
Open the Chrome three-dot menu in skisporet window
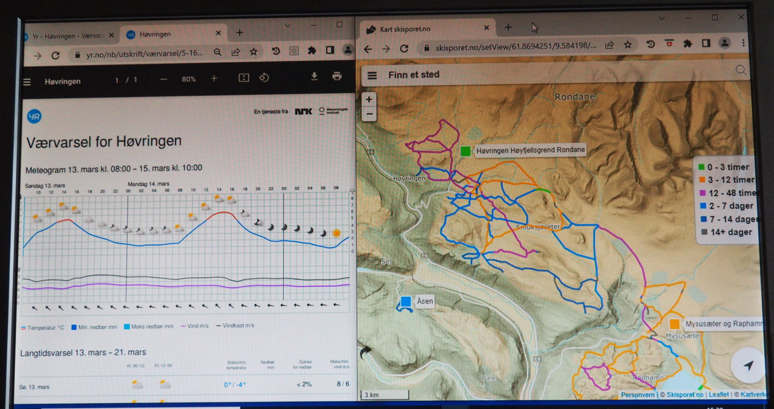pyautogui.click(x=743, y=43)
